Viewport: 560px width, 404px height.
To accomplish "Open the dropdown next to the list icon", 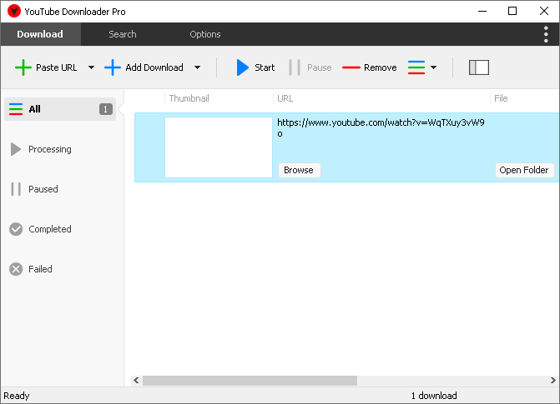I will tap(434, 67).
